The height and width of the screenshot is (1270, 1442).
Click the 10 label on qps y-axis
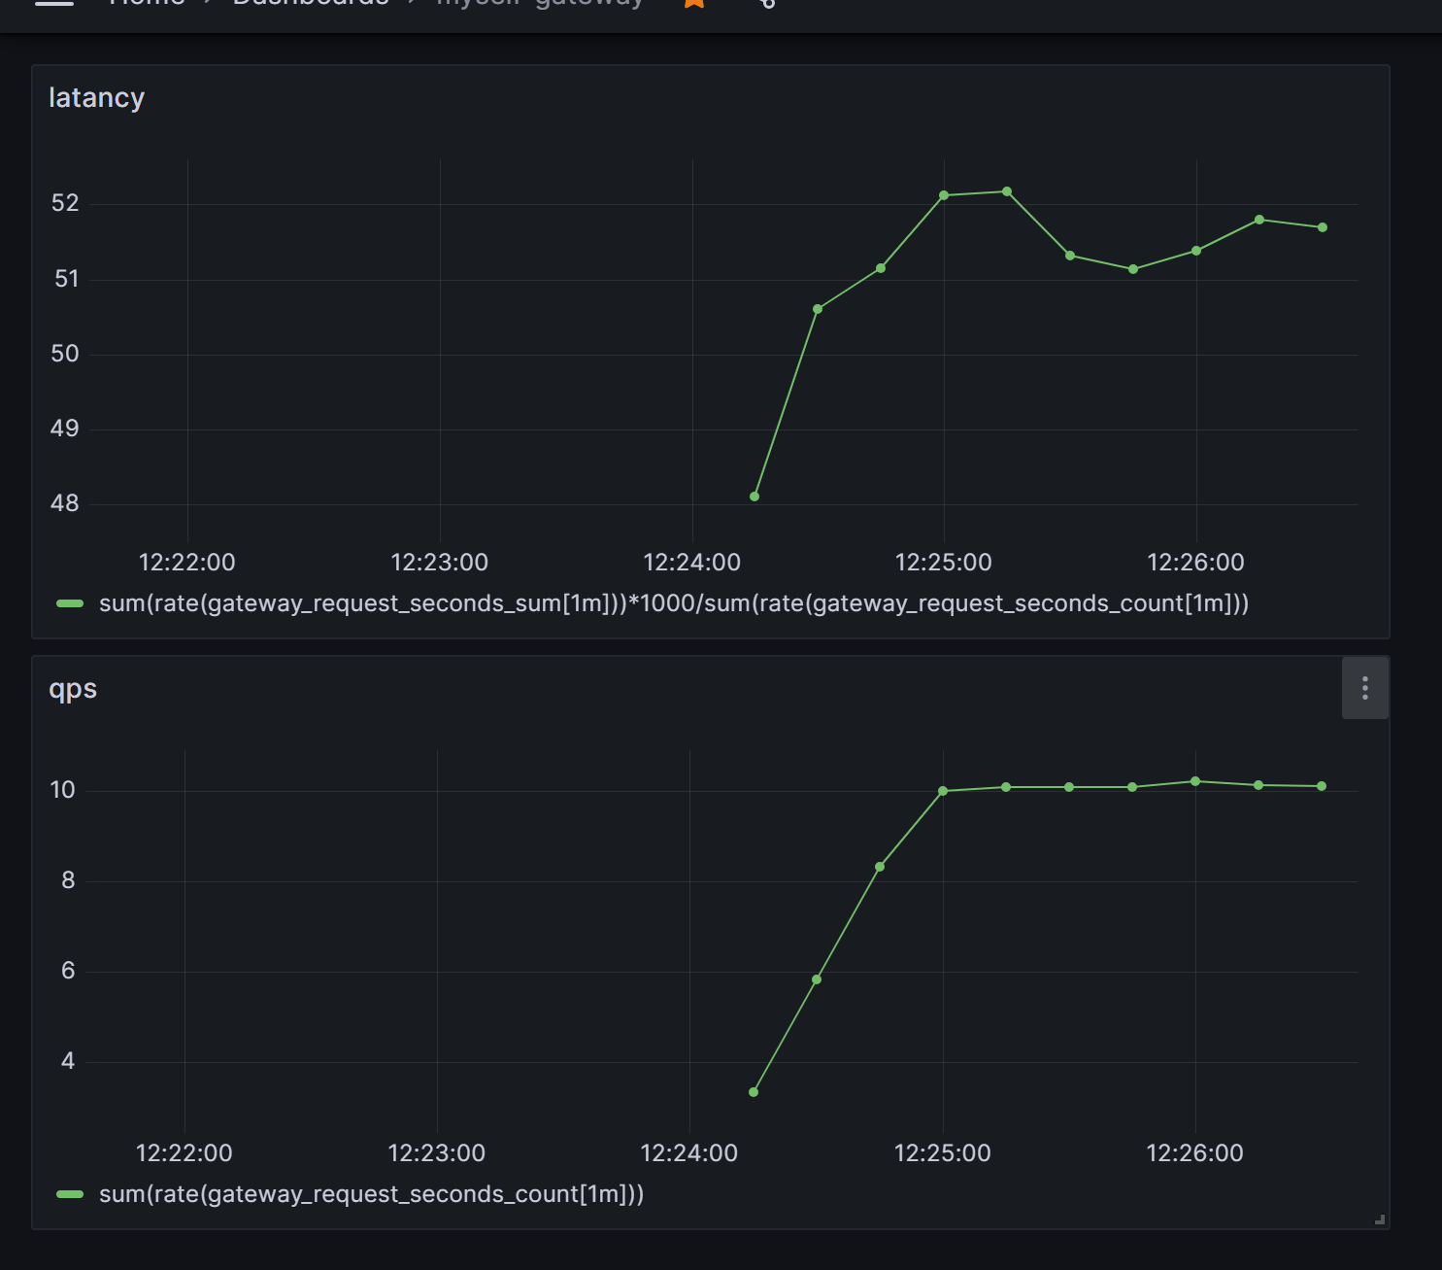point(63,790)
